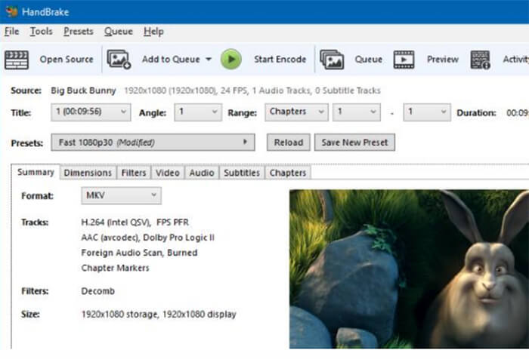Click the green Start Encode play icon
This screenshot has width=529, height=359.
(x=231, y=60)
